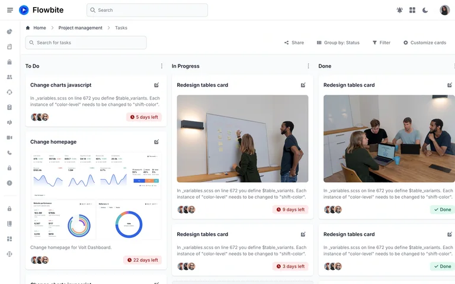This screenshot has width=455, height=284.
Task: Open the pages document icon in sidebar
Action: click(9, 47)
